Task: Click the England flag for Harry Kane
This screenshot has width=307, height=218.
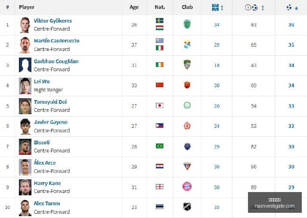Action: coord(160,187)
